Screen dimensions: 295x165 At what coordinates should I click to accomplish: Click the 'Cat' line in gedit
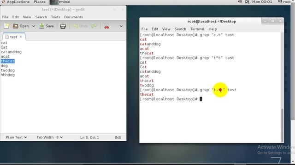(4, 47)
